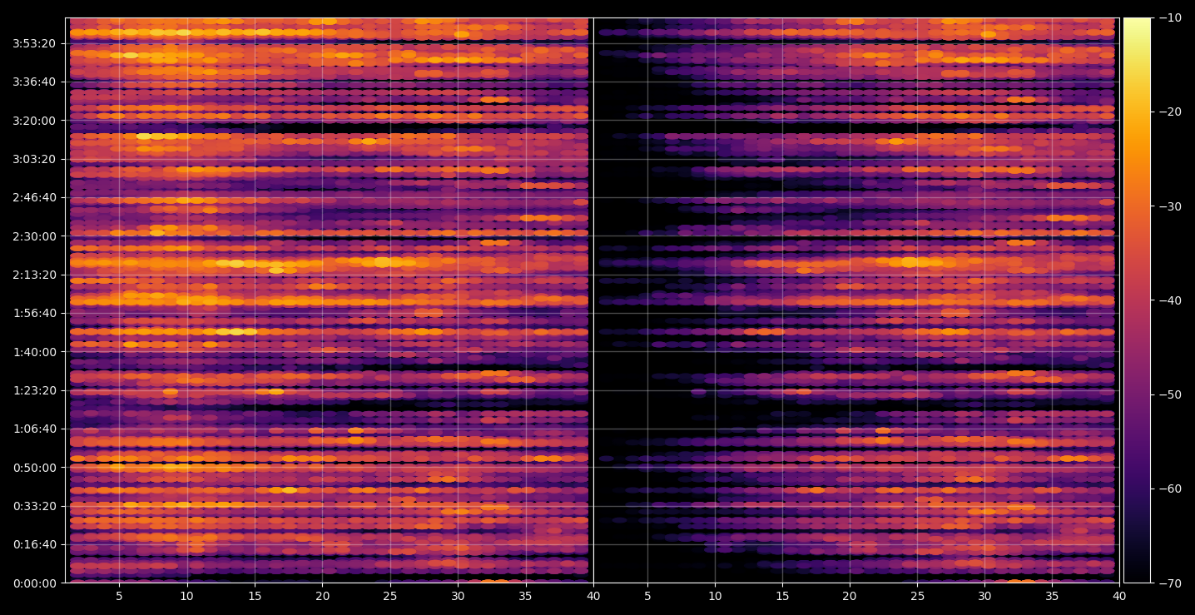
Task: Select tick label 20 under the right heatmap
Action: coord(849,596)
